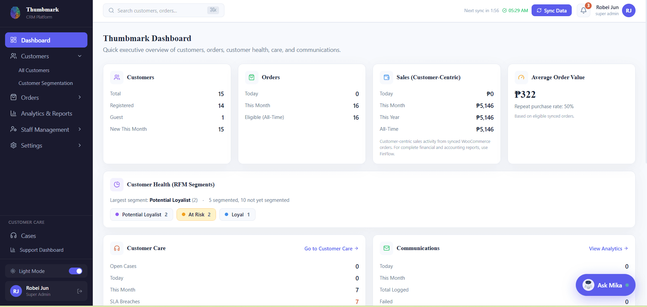The width and height of the screenshot is (647, 307).
Task: Click the logout icon beside Robei Jun
Action: click(x=80, y=291)
